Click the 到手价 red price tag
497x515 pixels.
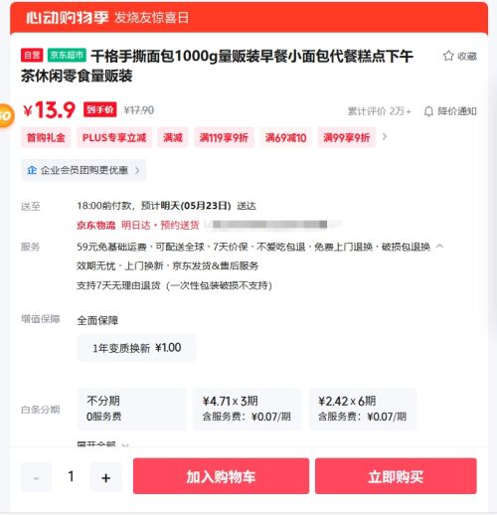click(100, 109)
